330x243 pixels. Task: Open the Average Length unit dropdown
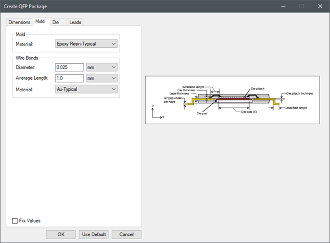pyautogui.click(x=102, y=78)
